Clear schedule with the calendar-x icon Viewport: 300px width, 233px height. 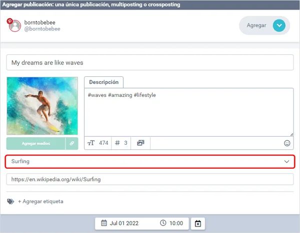coord(197,224)
